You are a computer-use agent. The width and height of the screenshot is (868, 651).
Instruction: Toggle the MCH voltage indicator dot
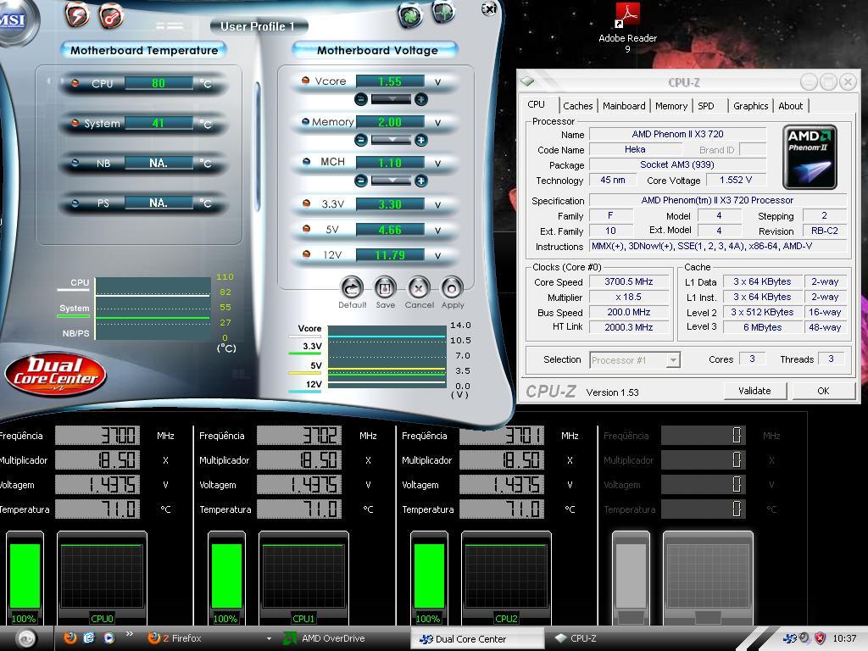pos(306,162)
